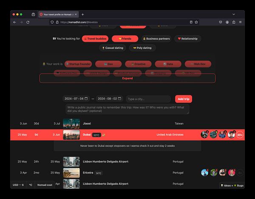Click the Taiwan country label

tap(179, 124)
